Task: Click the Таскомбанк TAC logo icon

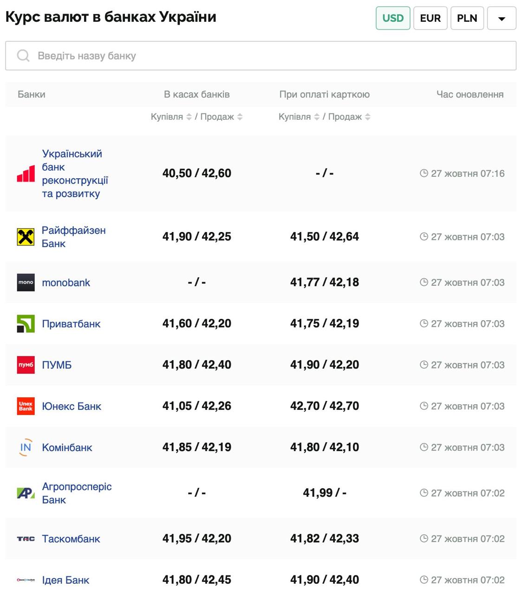Action: [26, 539]
